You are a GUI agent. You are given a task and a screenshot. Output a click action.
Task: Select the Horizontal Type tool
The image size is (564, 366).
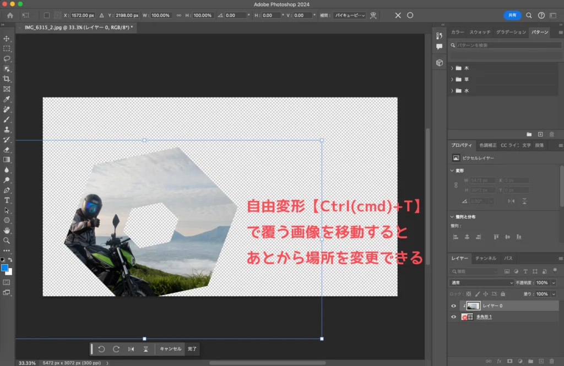(7, 200)
